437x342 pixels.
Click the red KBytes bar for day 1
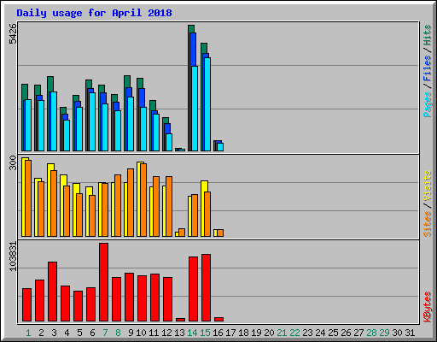pos(26,305)
